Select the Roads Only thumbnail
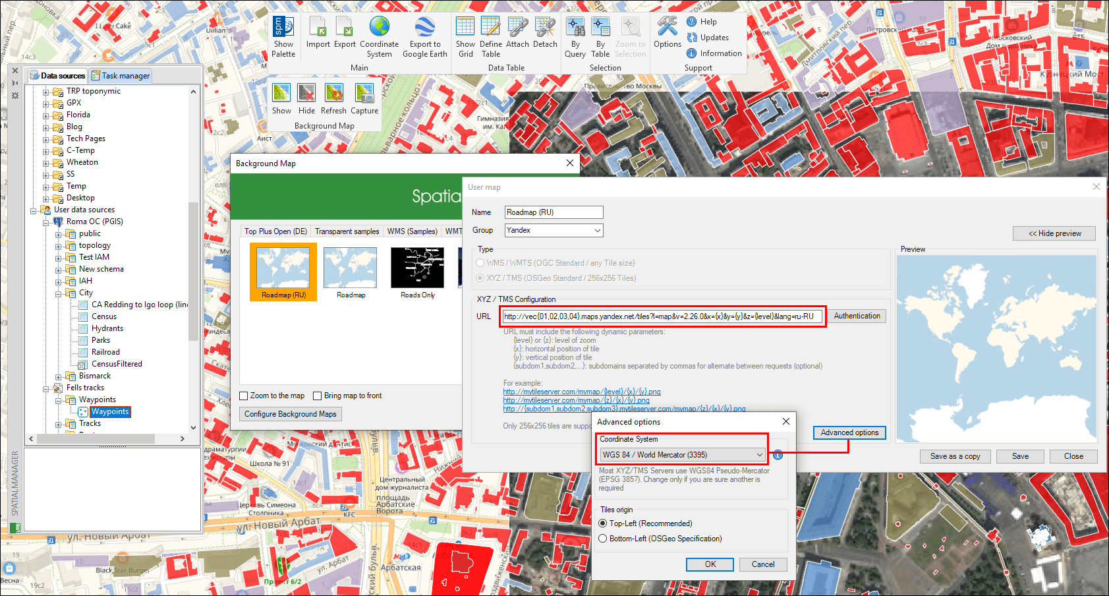The width and height of the screenshot is (1109, 596). point(418,272)
